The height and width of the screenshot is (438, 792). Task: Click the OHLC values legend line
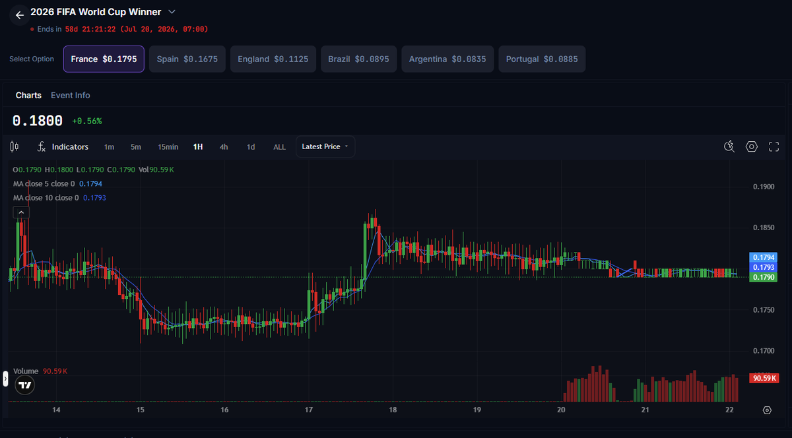tap(93, 170)
